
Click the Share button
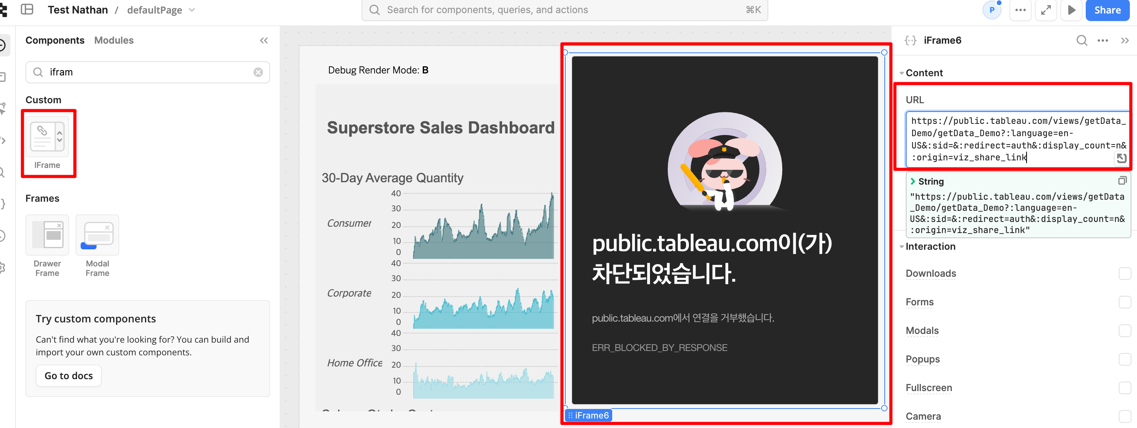pyautogui.click(x=1107, y=10)
